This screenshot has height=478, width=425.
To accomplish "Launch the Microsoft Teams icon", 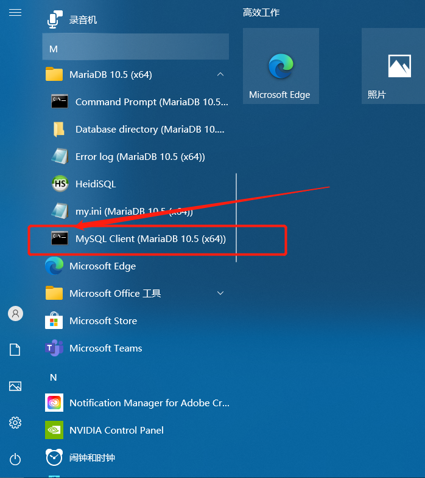I will point(54,348).
